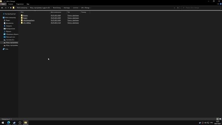Launch Microsoft Edge from the taskbar
Screen dimensions: 222x125
tap(9, 123)
